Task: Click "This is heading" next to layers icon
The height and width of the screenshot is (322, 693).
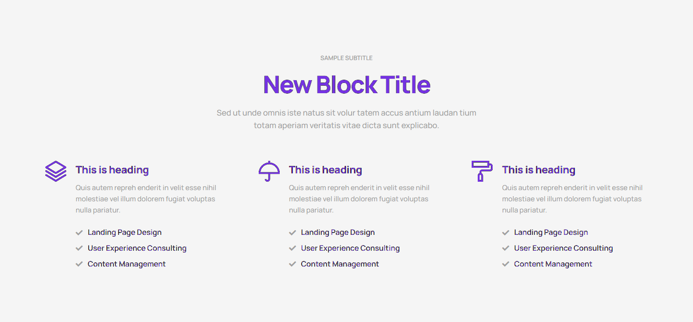Action: (x=112, y=170)
